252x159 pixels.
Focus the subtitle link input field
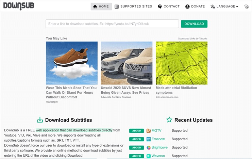tap(112, 24)
